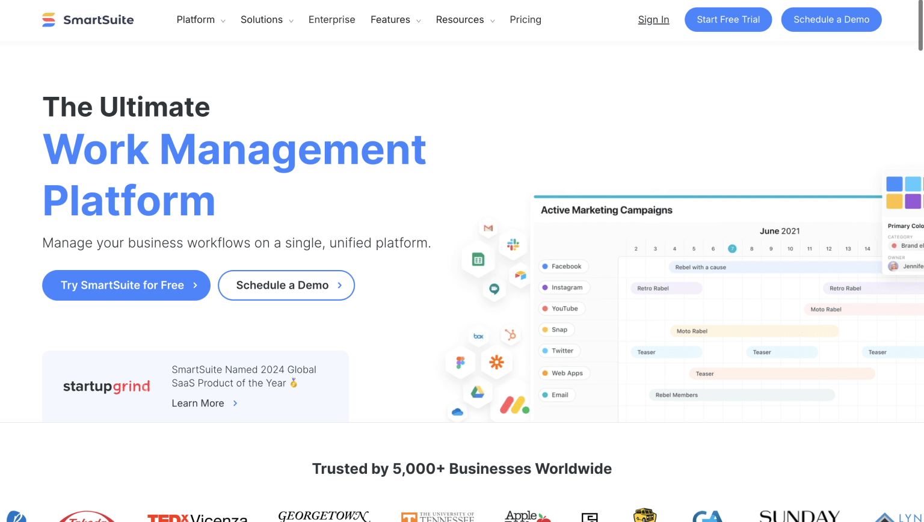The width and height of the screenshot is (924, 522).
Task: Click the University of Tennessee logo
Action: click(438, 517)
